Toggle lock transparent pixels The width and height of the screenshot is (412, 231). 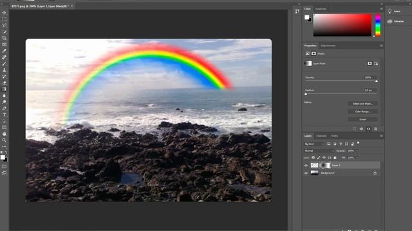tap(314, 158)
